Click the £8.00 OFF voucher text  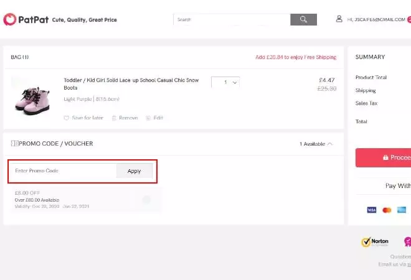click(27, 193)
